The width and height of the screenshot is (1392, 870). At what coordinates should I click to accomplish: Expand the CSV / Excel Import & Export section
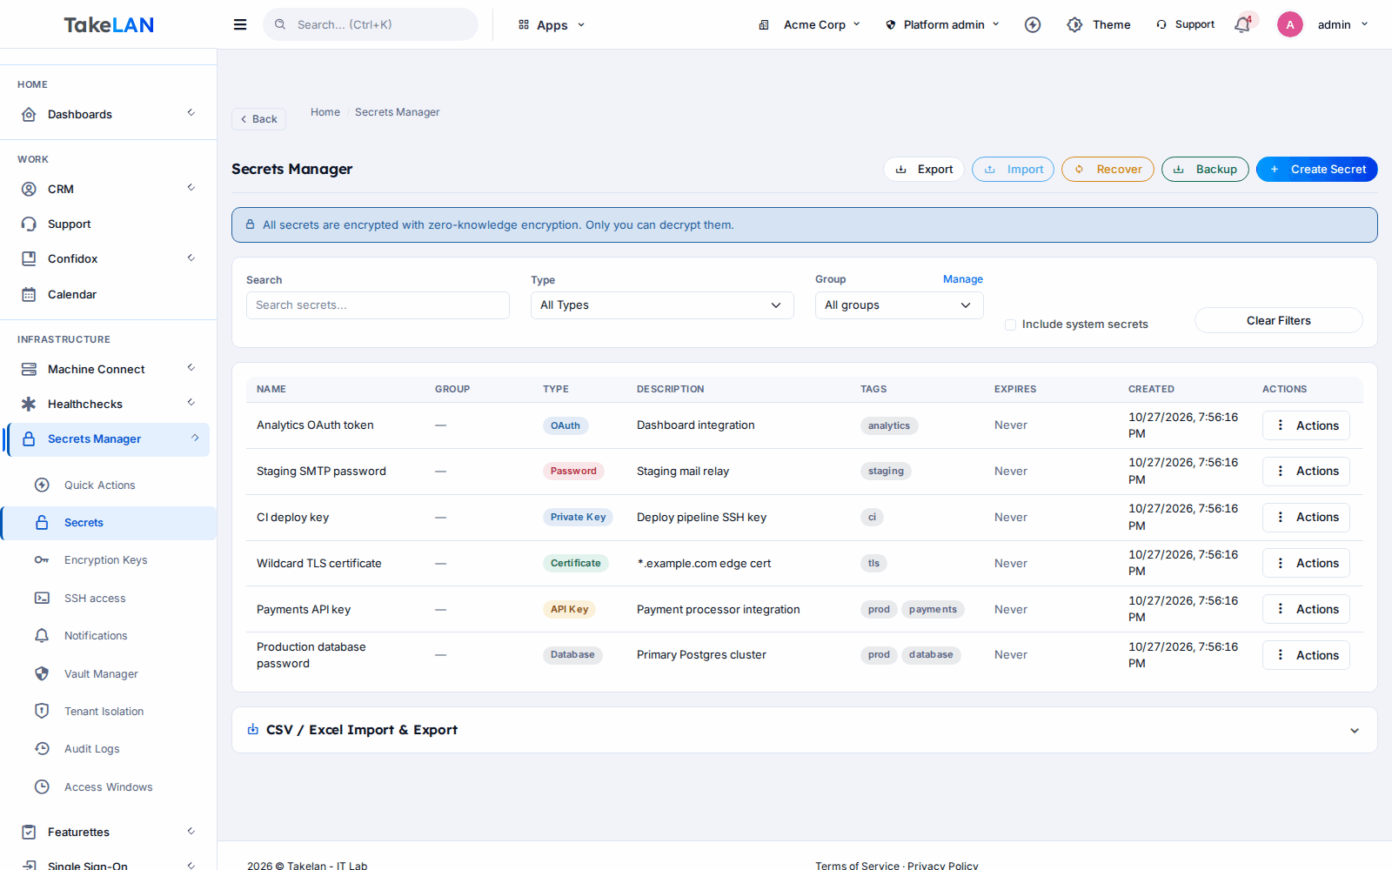click(x=804, y=730)
